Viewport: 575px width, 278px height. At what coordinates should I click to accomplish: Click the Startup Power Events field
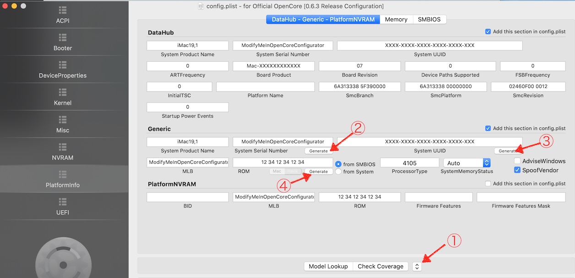[x=188, y=107]
